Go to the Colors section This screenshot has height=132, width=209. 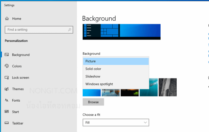pos(17,66)
